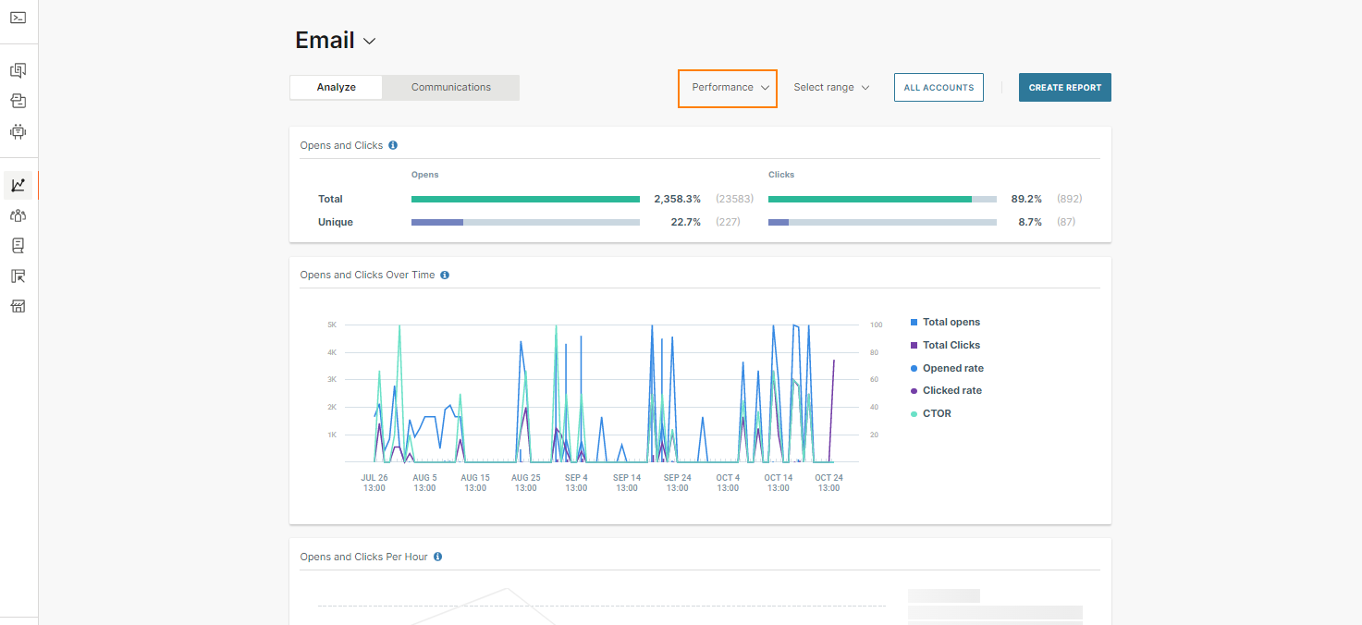Open the Select range dropdown
The width and height of the screenshot is (1362, 625).
831,88
